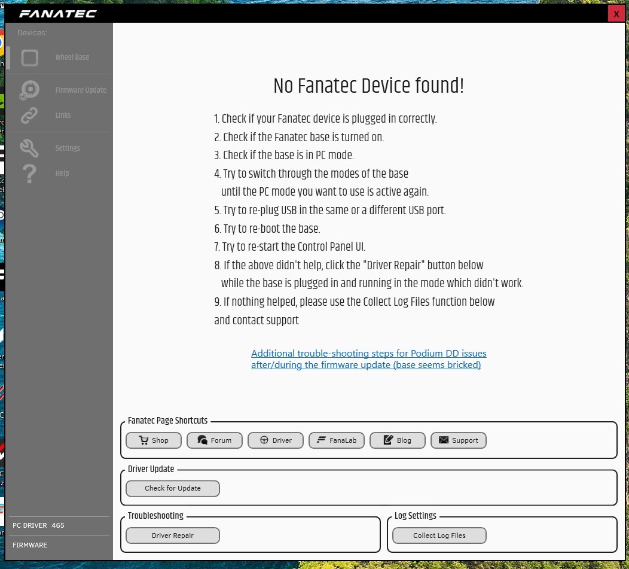Open Links sidebar label

(x=63, y=115)
